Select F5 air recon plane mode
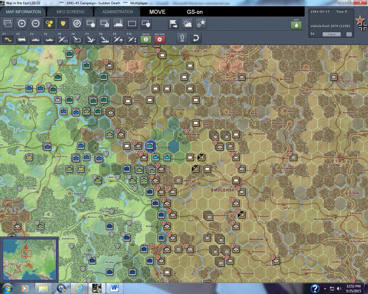The image size is (368, 294). pyautogui.click(x=63, y=39)
